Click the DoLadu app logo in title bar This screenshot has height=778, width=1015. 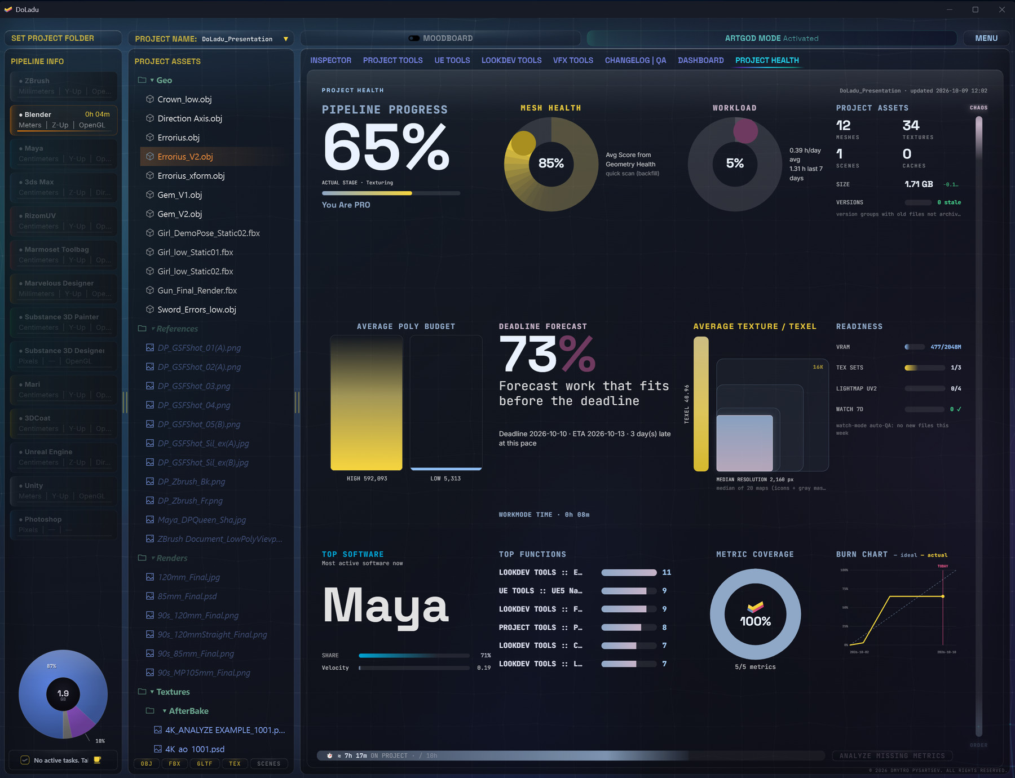[8, 10]
